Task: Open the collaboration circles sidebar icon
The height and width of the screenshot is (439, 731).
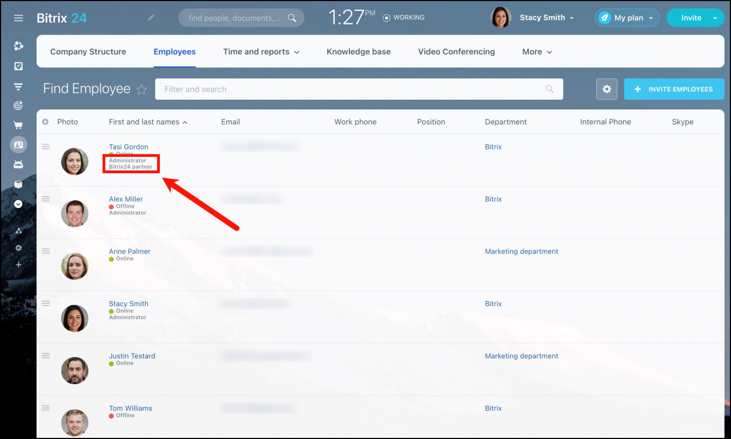Action: (18, 46)
